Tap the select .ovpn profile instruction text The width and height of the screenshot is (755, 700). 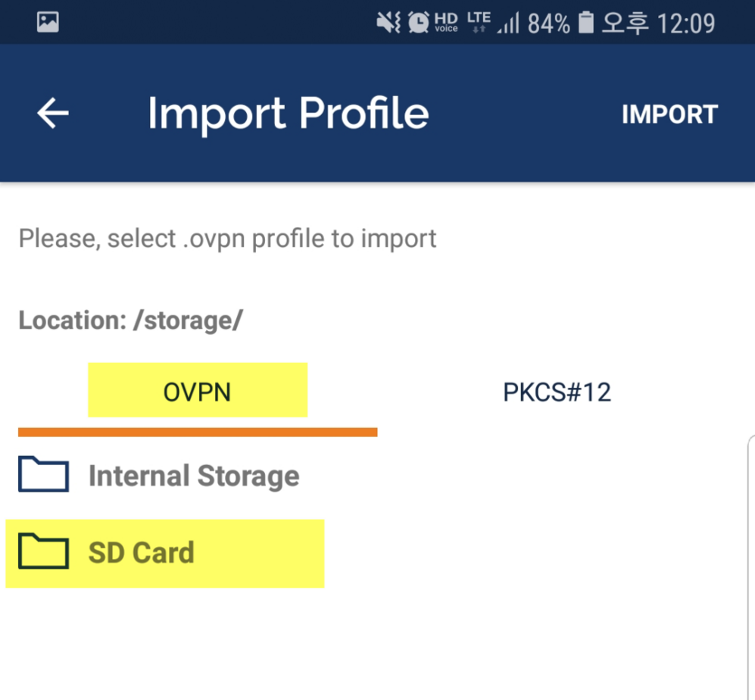pos(227,239)
